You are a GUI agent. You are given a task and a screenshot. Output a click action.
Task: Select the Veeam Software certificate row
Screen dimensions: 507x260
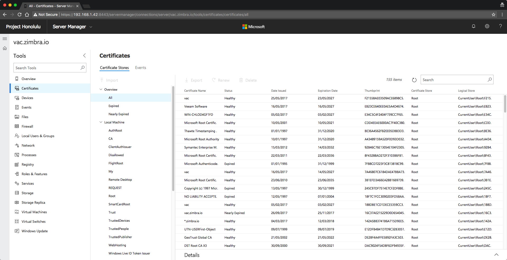339,106
